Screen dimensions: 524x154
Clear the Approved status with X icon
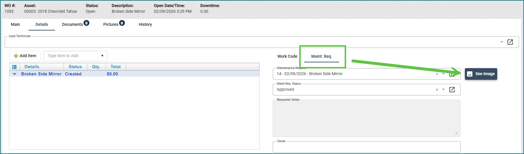pos(437,90)
